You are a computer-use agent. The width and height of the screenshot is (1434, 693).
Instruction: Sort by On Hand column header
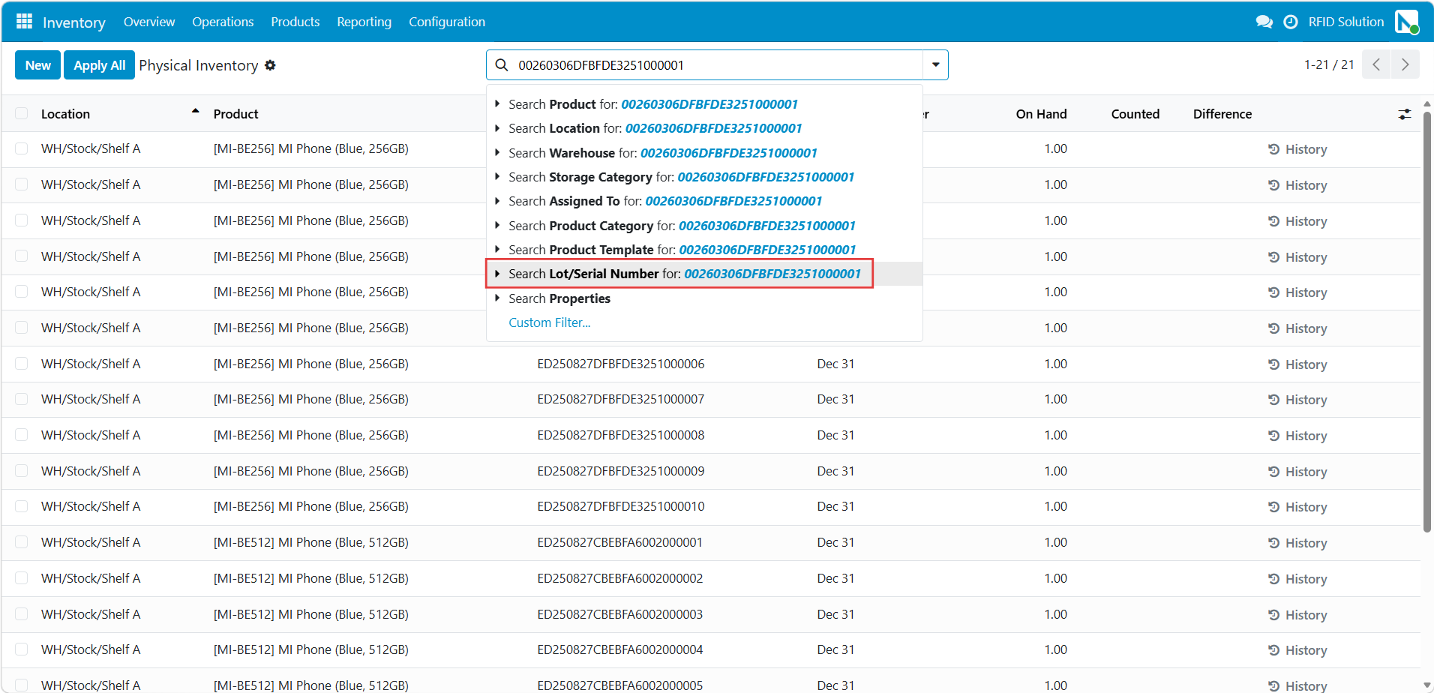1041,114
